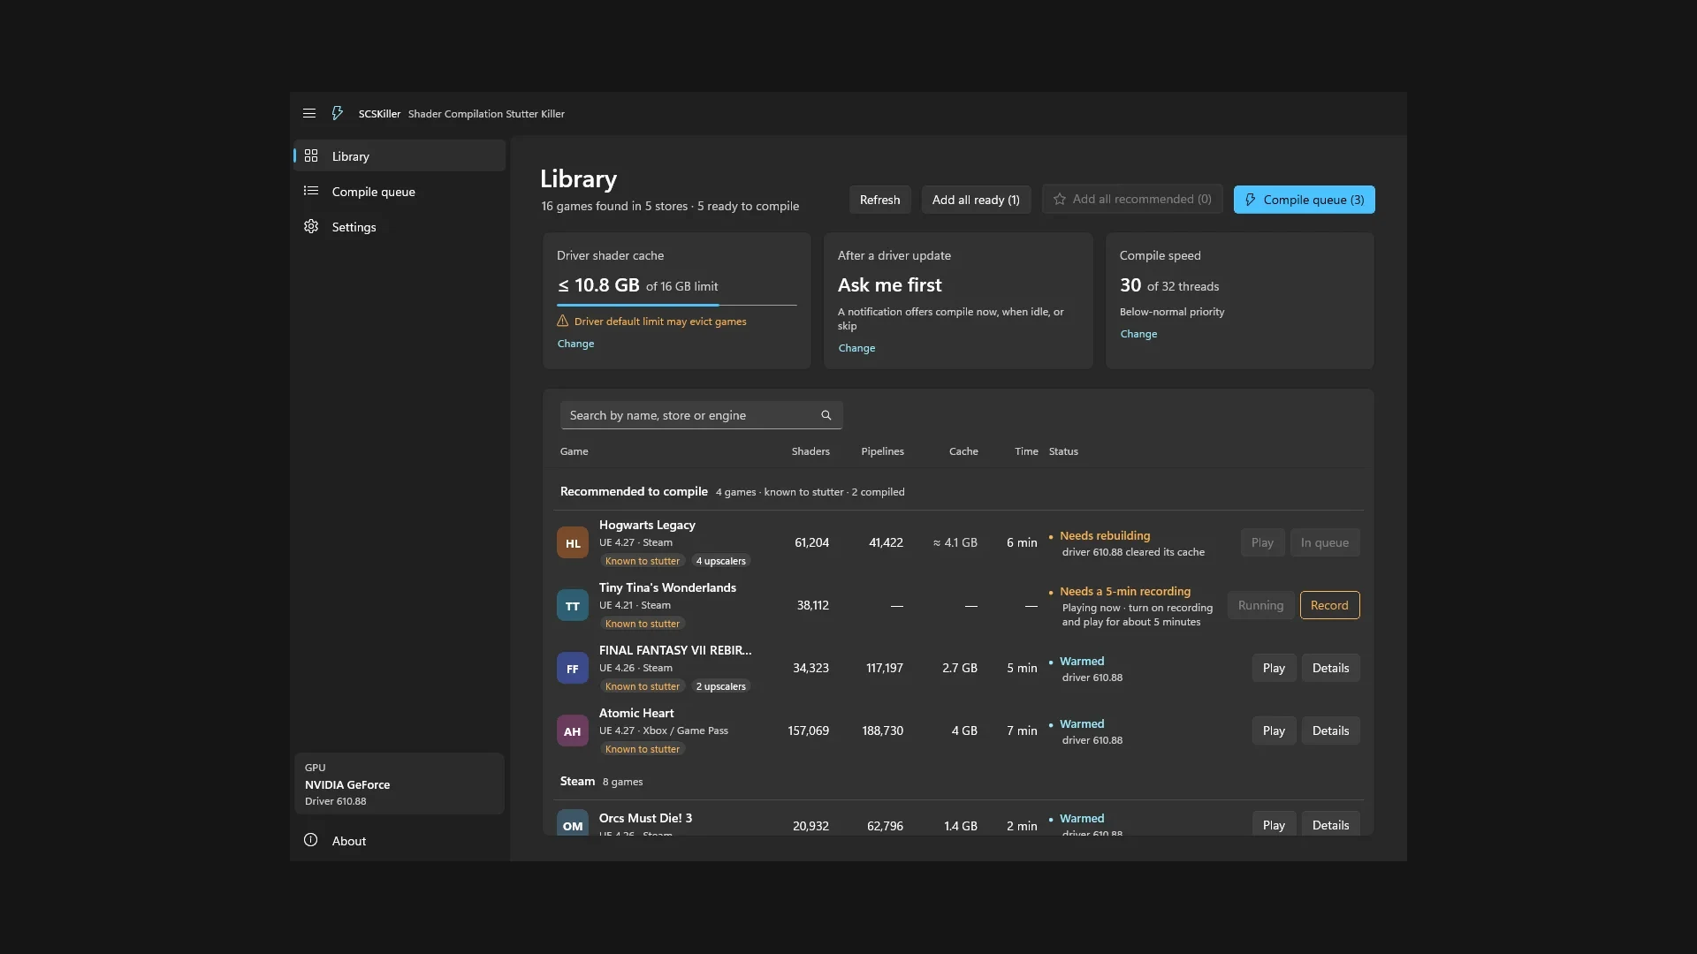Click the search magnifier icon
This screenshot has width=1697, height=954.
point(826,415)
